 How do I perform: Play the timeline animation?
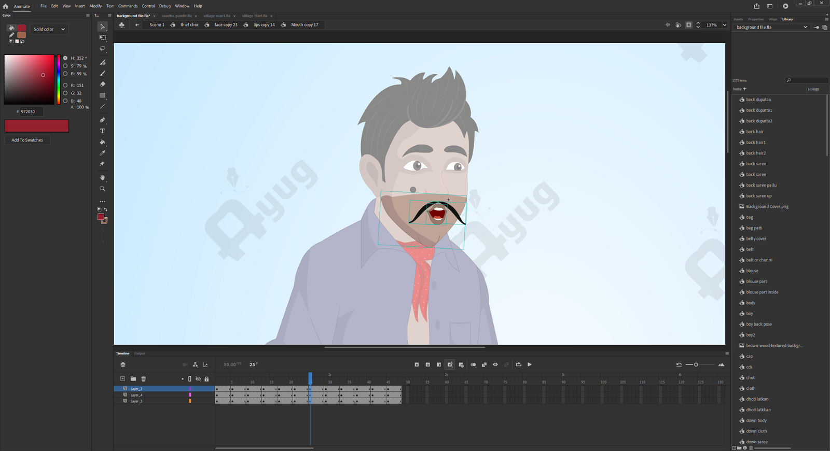pos(530,364)
